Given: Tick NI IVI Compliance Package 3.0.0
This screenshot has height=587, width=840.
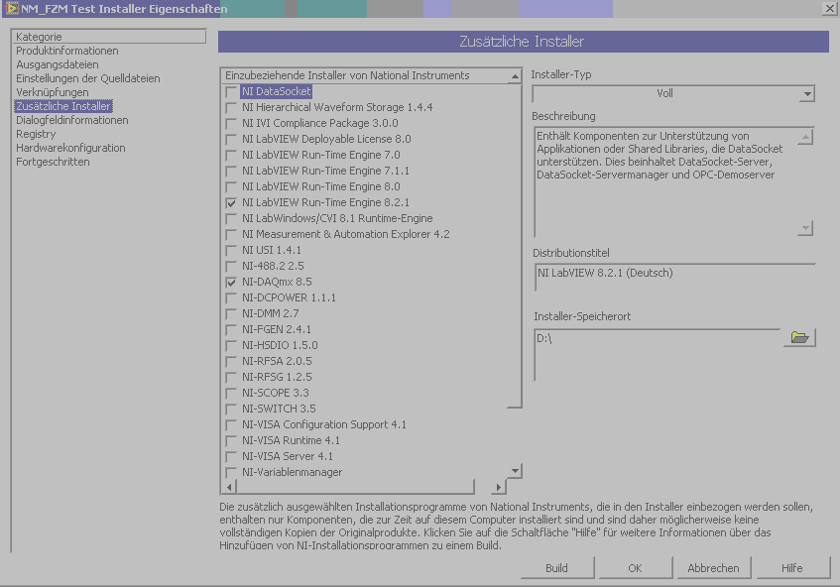Looking at the screenshot, I should pos(231,124).
